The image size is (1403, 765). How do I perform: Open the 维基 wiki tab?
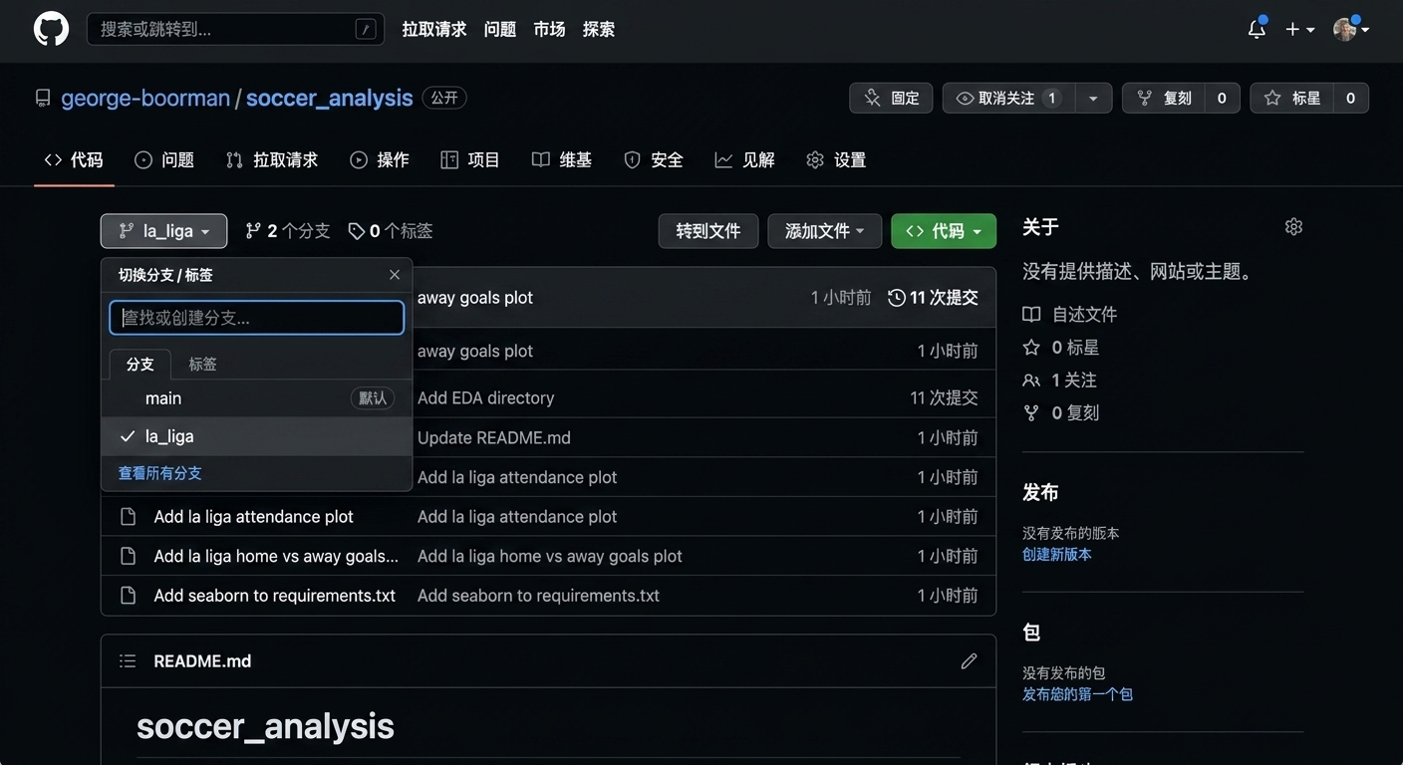[562, 159]
